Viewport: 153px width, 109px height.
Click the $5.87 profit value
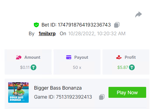click(x=123, y=67)
